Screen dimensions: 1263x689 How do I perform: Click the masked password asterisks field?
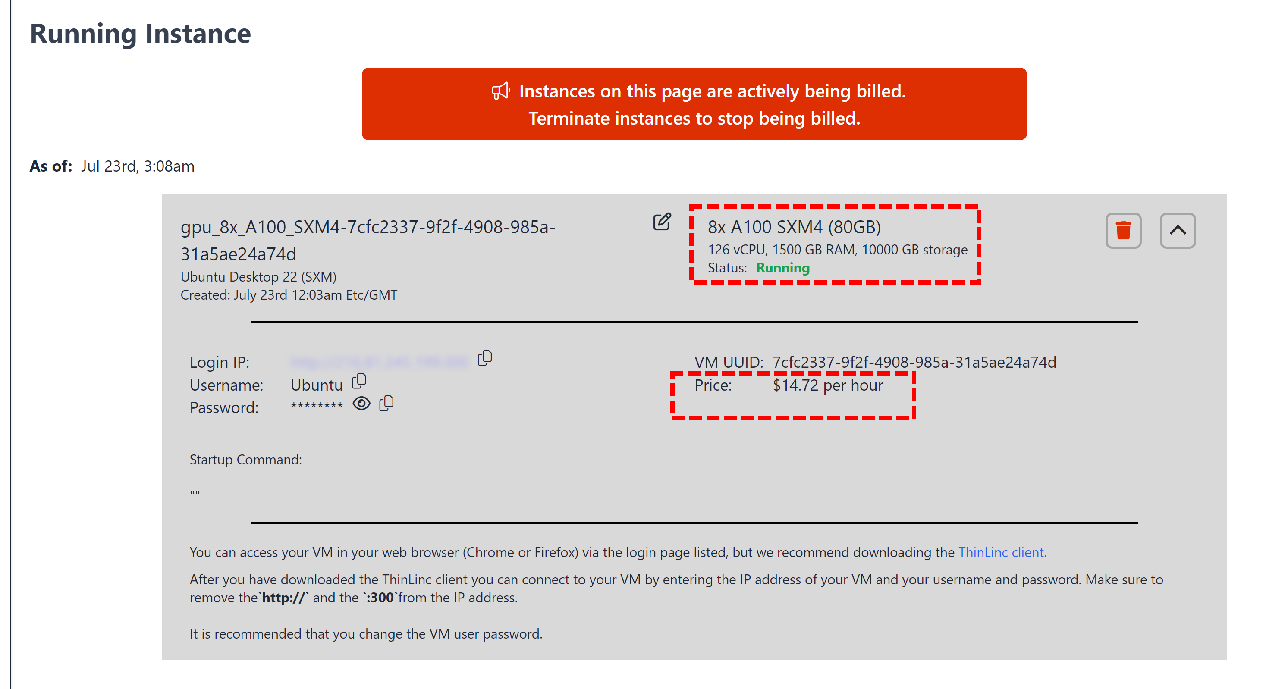(x=317, y=406)
